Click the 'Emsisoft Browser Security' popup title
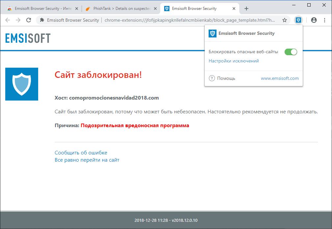The height and width of the screenshot is (229, 332). click(246, 34)
